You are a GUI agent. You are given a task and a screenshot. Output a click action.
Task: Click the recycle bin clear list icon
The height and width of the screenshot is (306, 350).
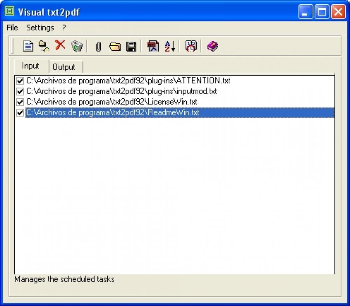click(77, 46)
